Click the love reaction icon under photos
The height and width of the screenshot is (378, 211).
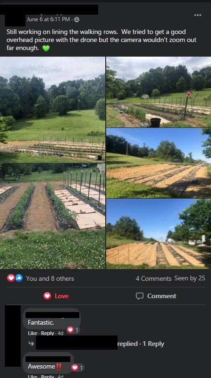click(11, 278)
